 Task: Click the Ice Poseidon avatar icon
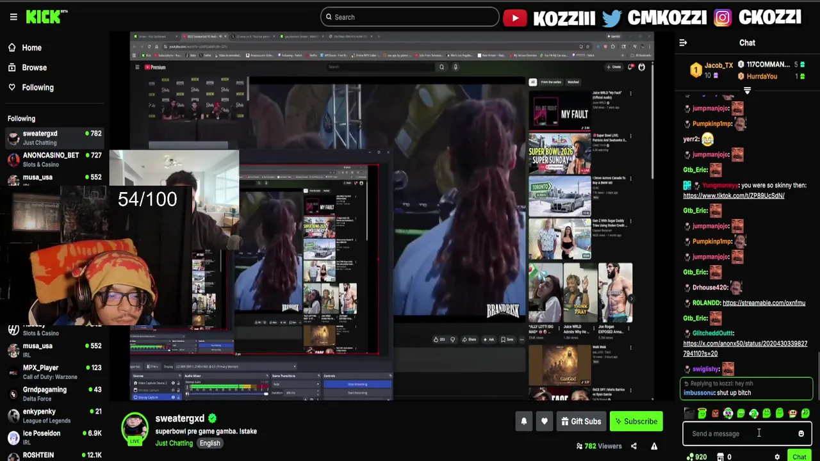point(13,437)
